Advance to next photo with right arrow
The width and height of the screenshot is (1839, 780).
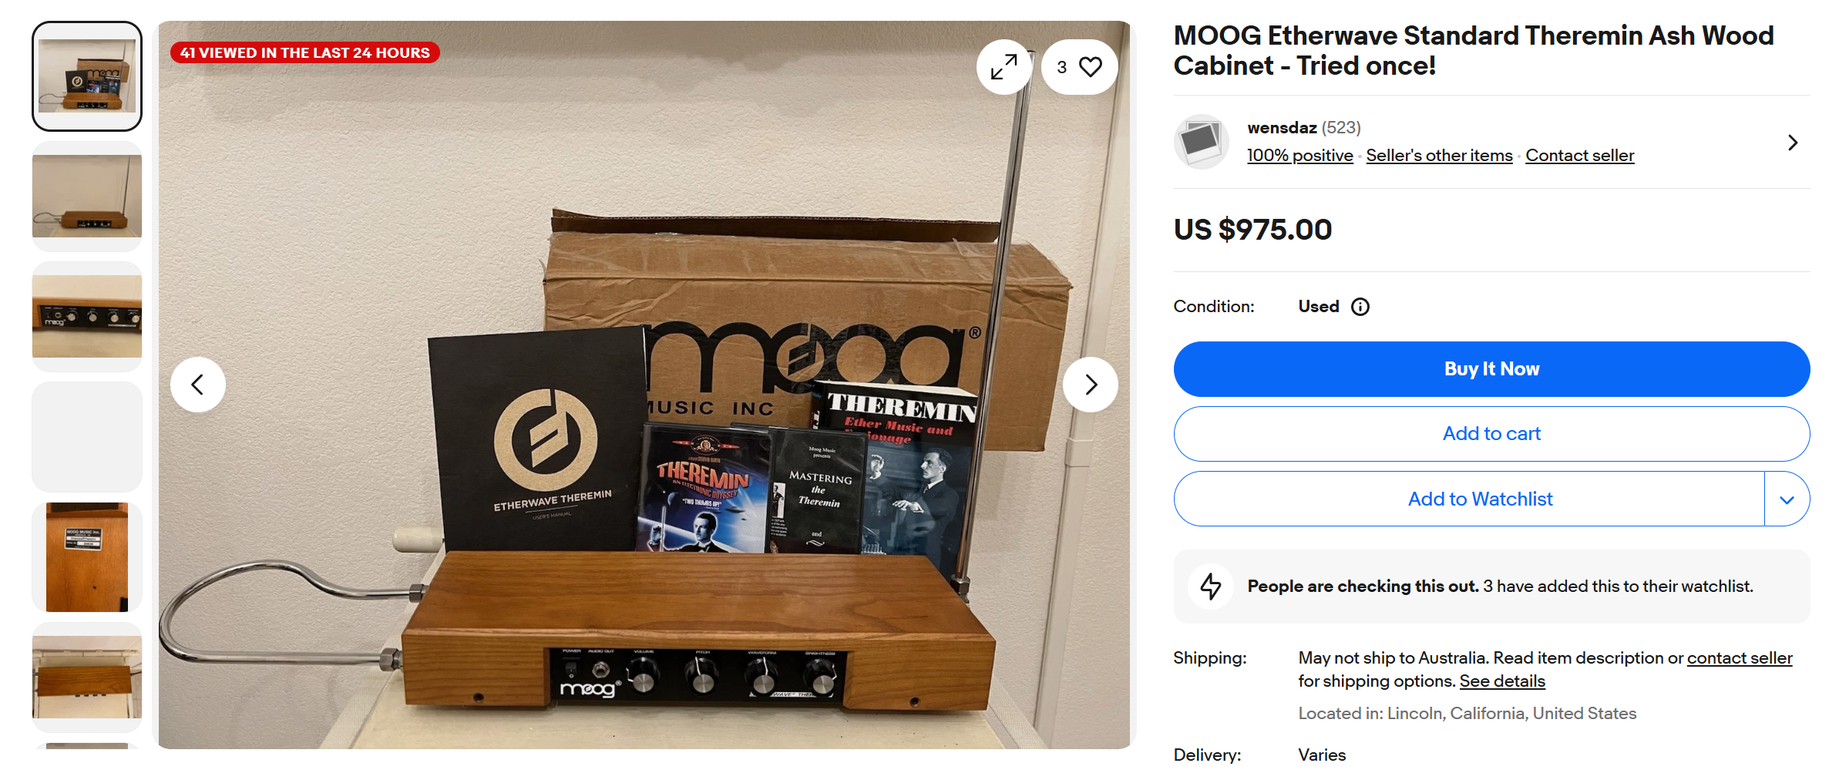click(1091, 385)
